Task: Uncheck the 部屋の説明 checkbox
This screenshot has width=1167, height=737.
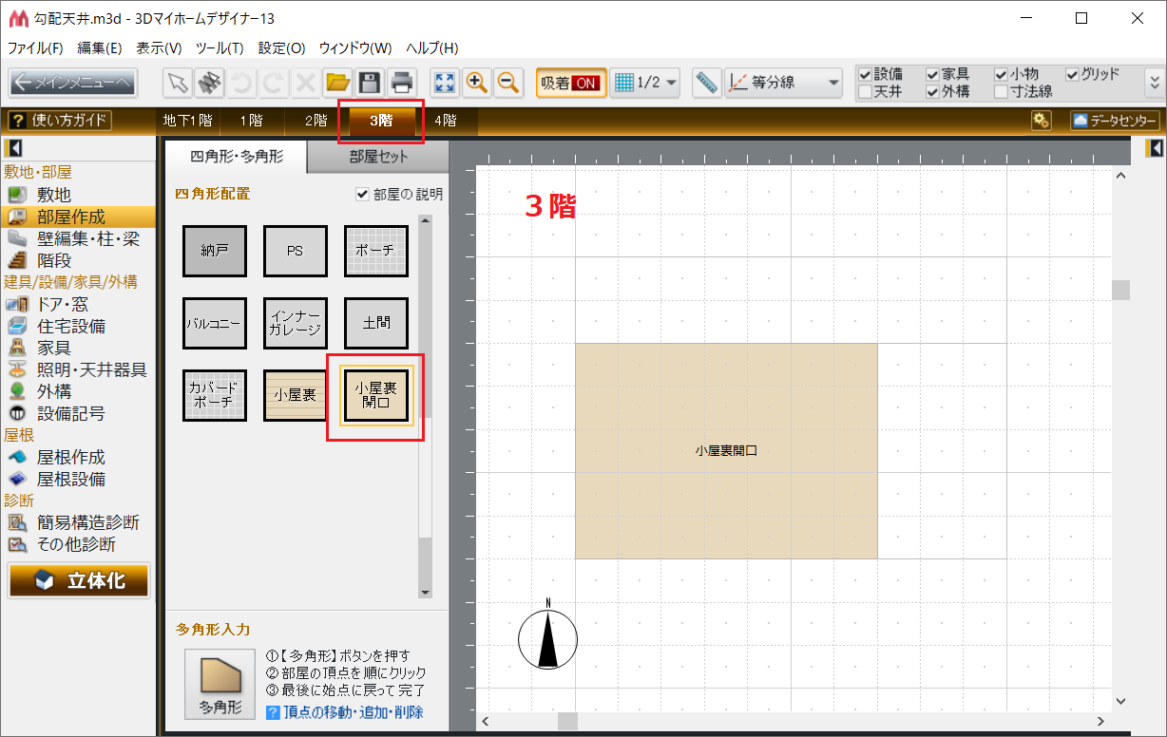Action: coord(362,194)
